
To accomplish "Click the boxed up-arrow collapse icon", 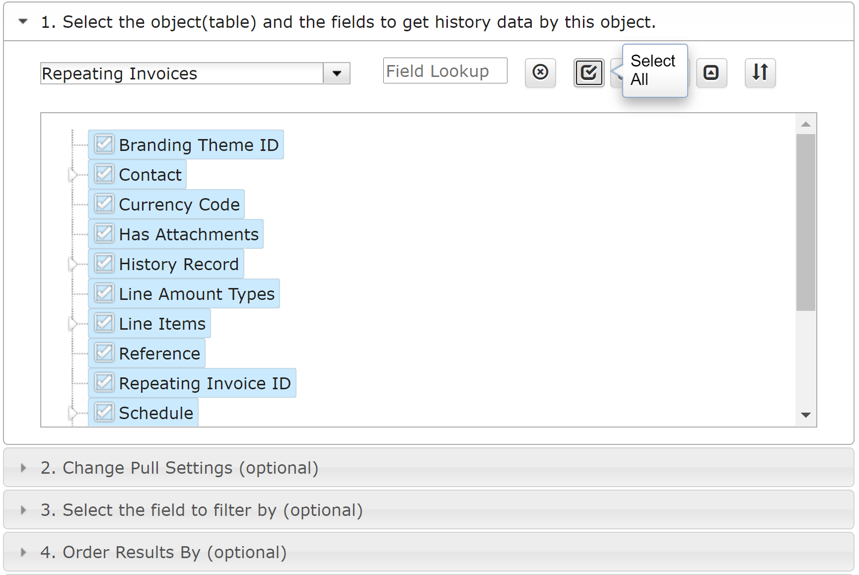I will [x=711, y=73].
